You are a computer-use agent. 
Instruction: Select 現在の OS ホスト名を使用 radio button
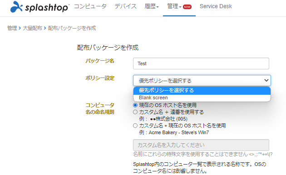[x=135, y=105]
